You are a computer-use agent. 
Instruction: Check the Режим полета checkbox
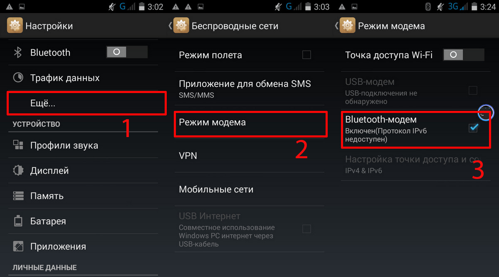pyautogui.click(x=306, y=54)
